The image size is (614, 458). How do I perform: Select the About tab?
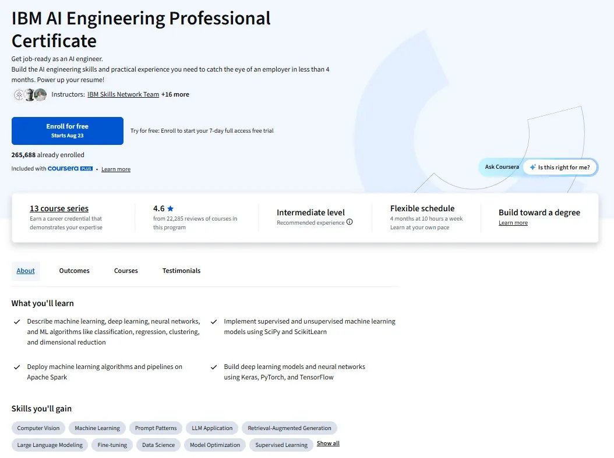click(26, 271)
